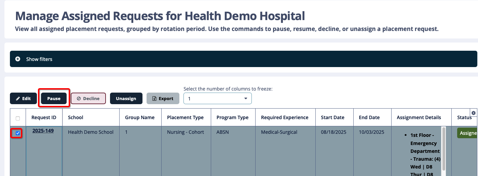This screenshot has height=176, width=478.
Task: Click the Edit button
Action: 23,98
